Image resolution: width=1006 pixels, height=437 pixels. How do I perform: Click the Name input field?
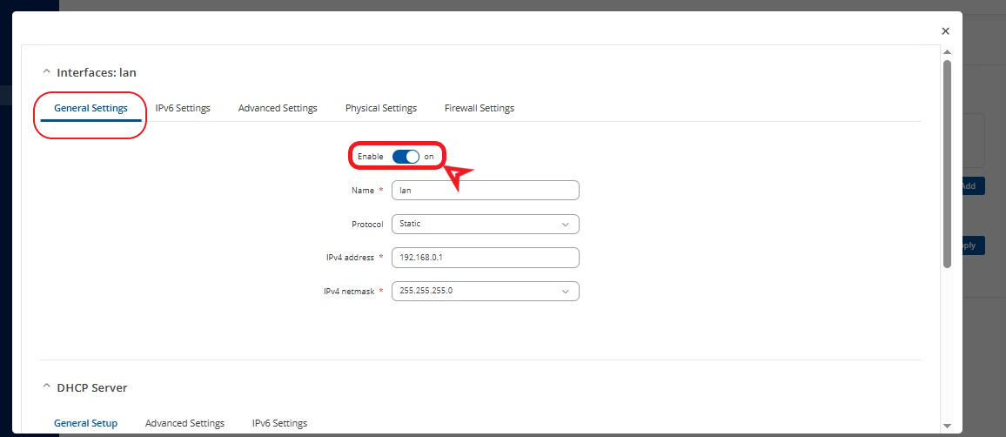tap(485, 190)
